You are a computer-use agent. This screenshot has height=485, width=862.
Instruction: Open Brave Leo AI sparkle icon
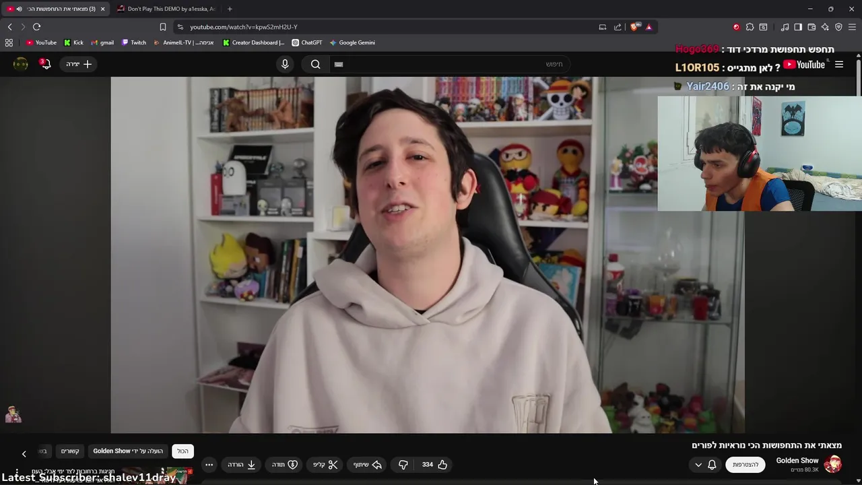click(x=825, y=27)
